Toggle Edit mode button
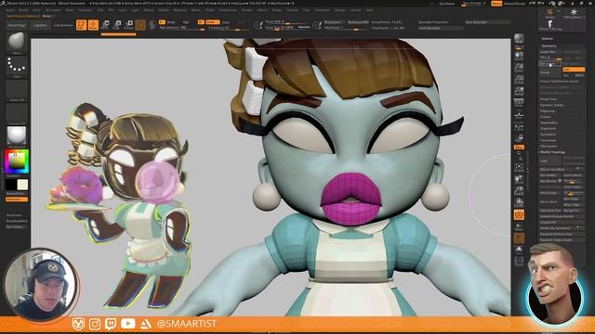 pos(82,25)
